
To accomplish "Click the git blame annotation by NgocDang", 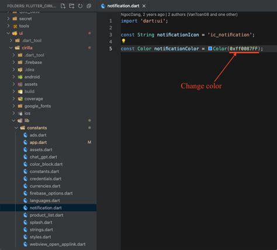I will [179, 15].
